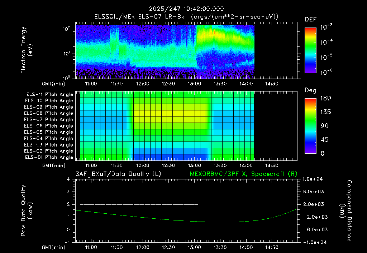Click the 12:00 tick under the pitch angle panel
The image size is (367, 253).
click(x=143, y=165)
